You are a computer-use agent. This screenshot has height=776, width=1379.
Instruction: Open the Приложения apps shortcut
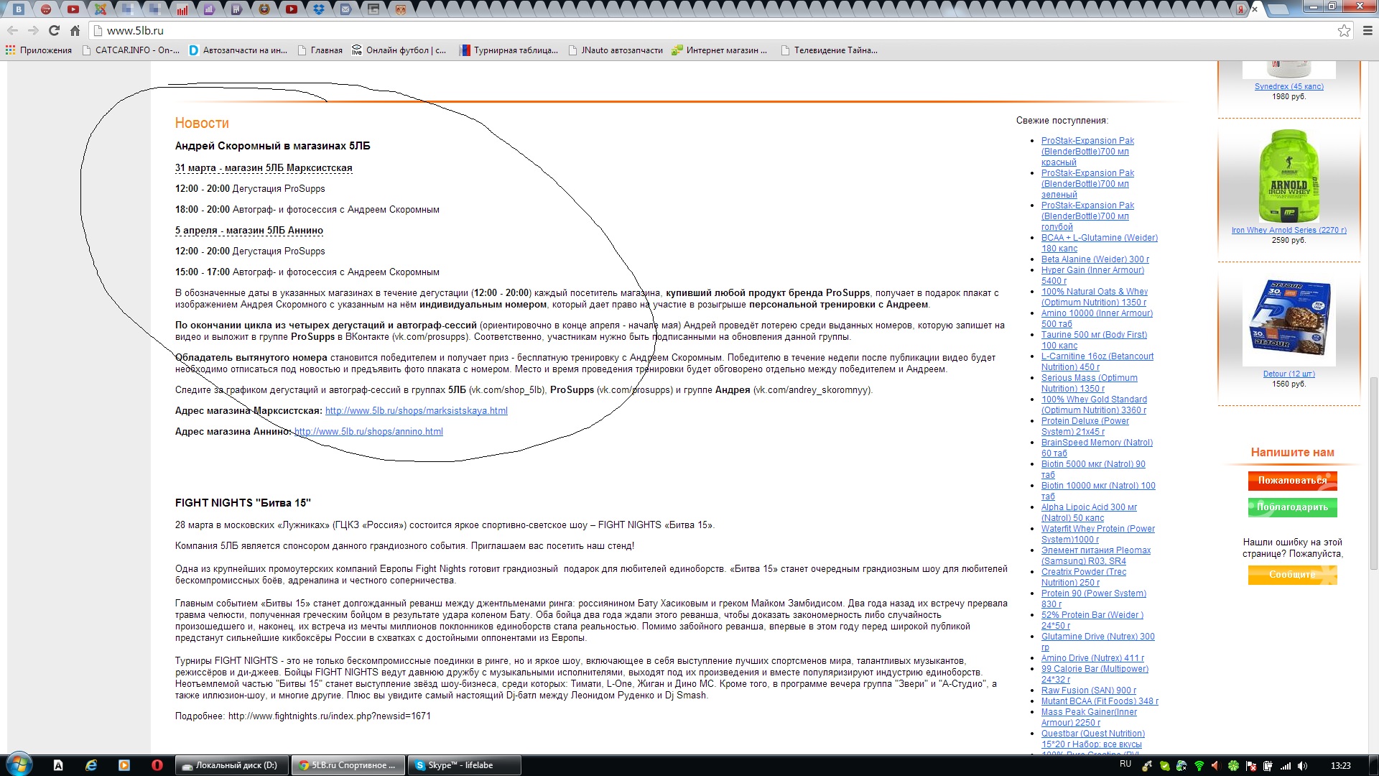(x=39, y=50)
